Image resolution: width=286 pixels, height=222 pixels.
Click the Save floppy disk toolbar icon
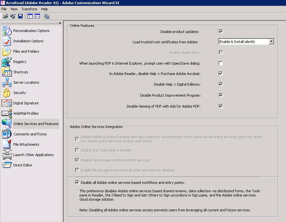[20, 16]
